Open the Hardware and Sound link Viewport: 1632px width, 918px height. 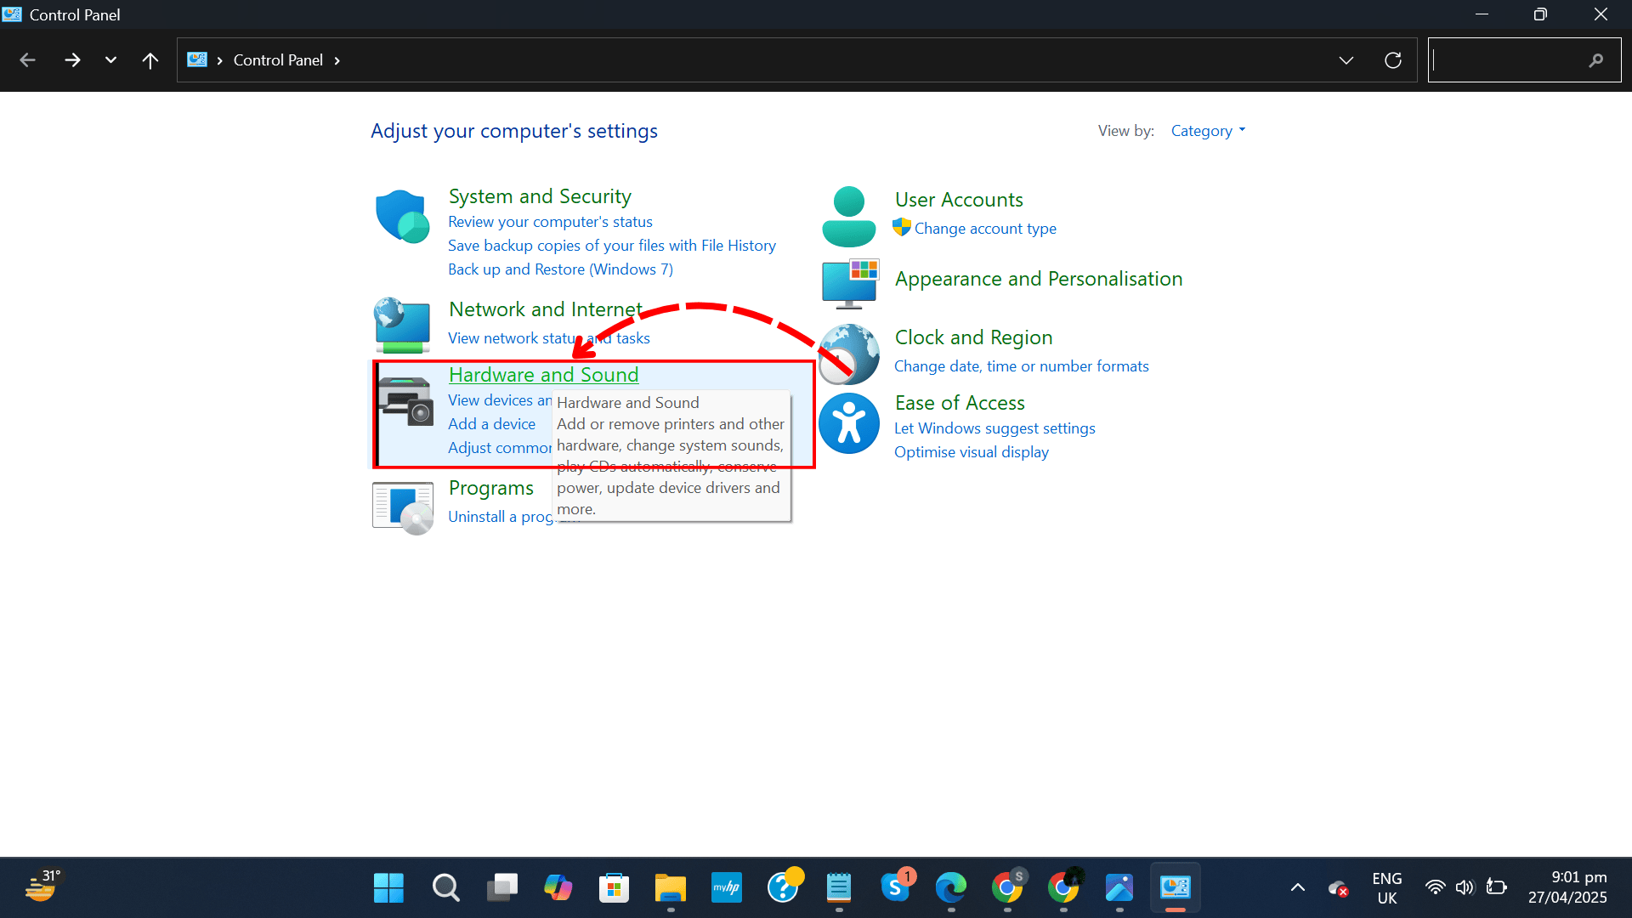click(x=543, y=375)
